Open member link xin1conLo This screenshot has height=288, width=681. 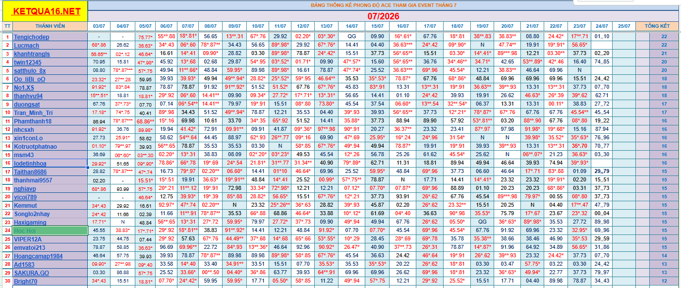pos(28,138)
